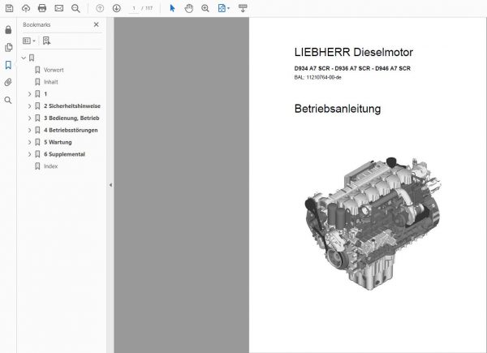
Task: Click the find current bookmark icon
Action: [46, 41]
